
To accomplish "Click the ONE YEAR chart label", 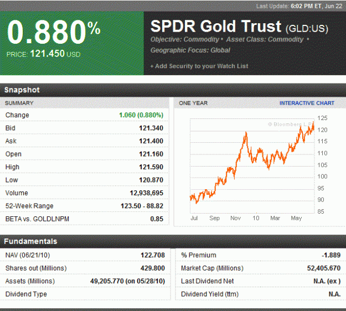I will tap(193, 103).
